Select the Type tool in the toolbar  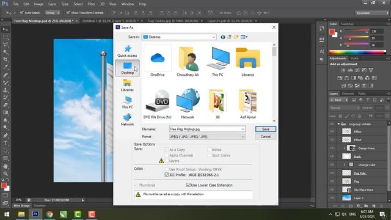tap(5, 143)
